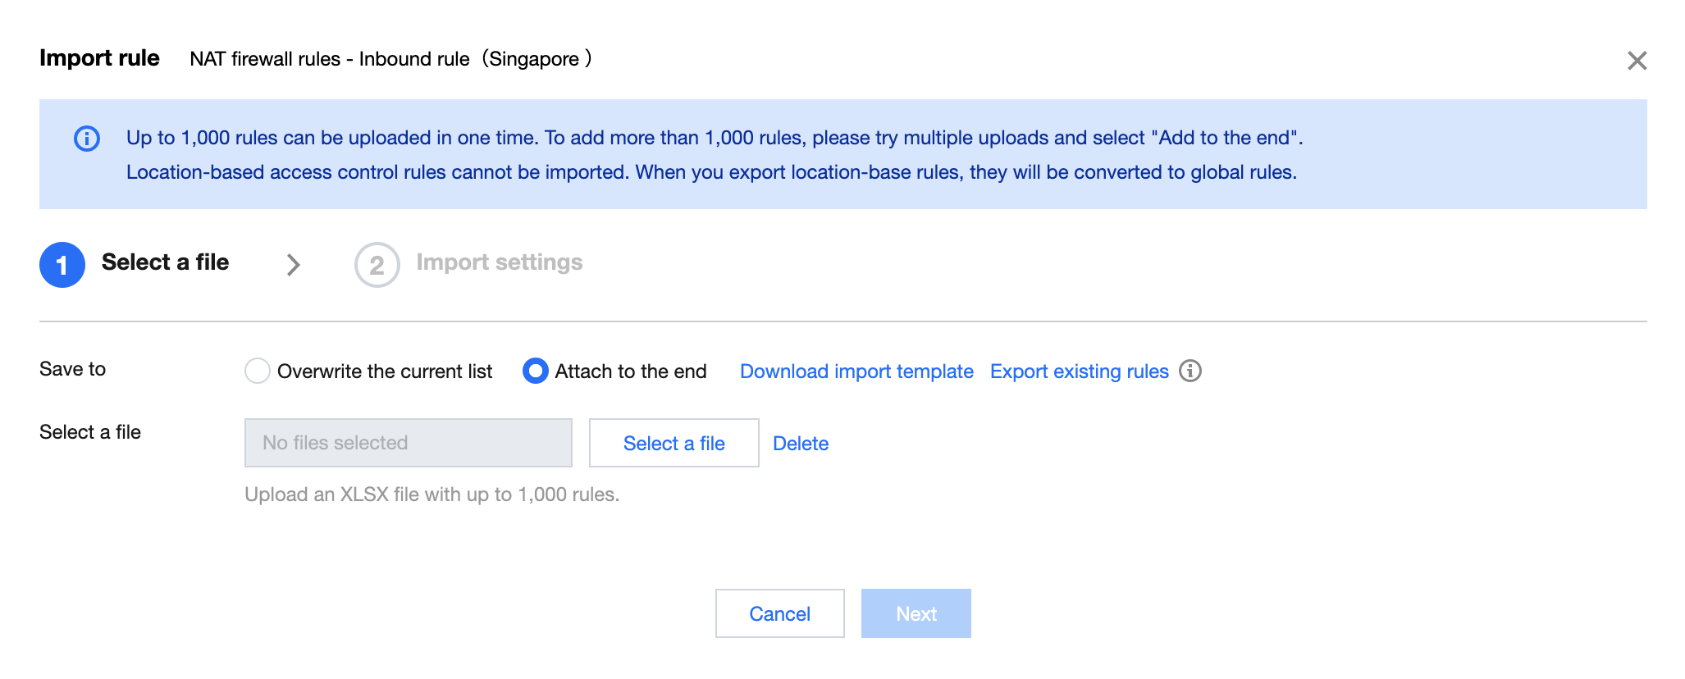This screenshot has width=1685, height=679.
Task: Click the Import rule dialog title
Action: (x=99, y=58)
